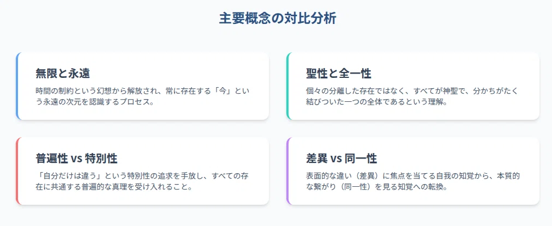
Task: Click the 聖性と全一性 description paragraph
Action: 412,96
